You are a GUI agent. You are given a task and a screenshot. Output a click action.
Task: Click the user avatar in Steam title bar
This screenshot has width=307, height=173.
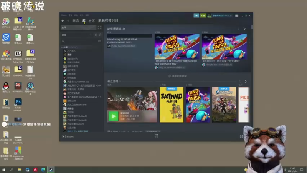209,15
